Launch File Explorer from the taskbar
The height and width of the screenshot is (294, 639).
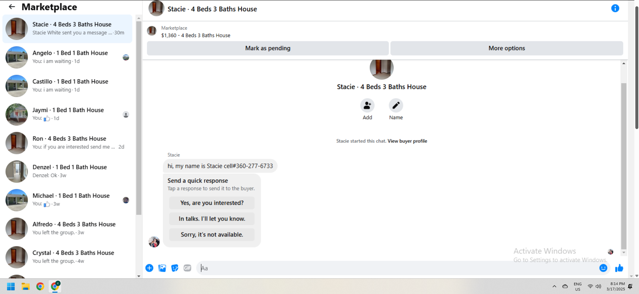tap(26, 286)
